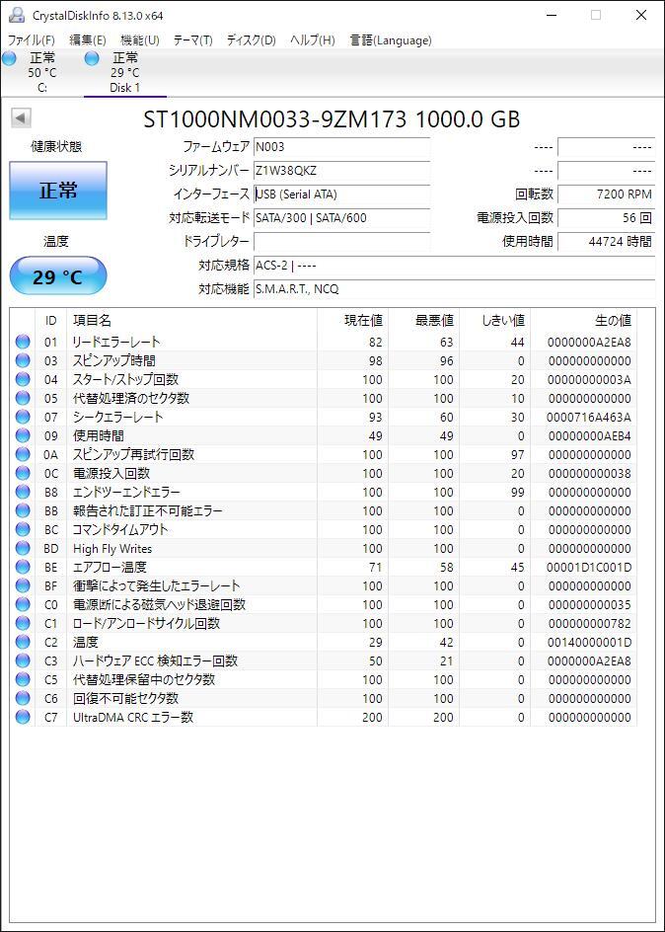Click status orb for ID C3 ハードウェア ECC row
665x932 pixels.
23,660
